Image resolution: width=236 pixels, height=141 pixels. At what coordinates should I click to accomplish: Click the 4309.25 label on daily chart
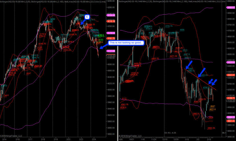[204, 75]
